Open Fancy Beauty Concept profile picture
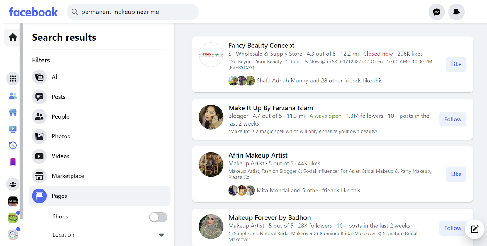Image resolution: width=487 pixels, height=246 pixels. (211, 55)
